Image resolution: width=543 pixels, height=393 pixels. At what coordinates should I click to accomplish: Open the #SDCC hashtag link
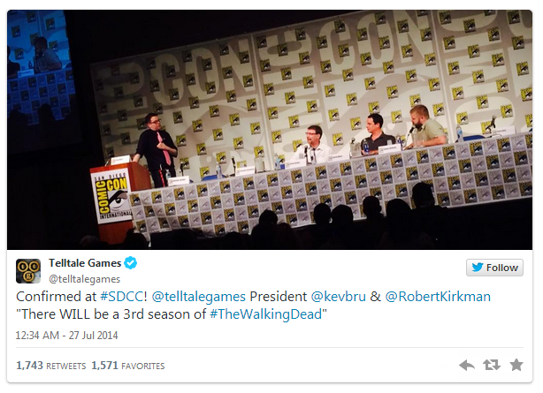click(121, 297)
